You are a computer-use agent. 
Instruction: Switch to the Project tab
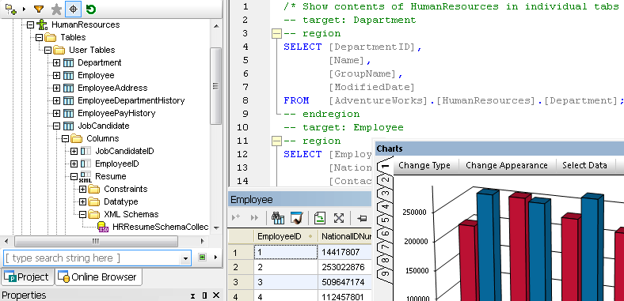[28, 277]
